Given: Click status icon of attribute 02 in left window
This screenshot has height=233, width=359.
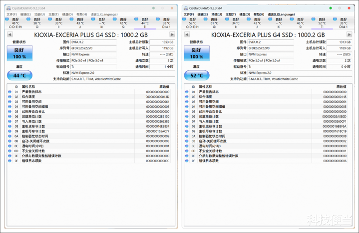Looking at the screenshot, I should point(9,97).
